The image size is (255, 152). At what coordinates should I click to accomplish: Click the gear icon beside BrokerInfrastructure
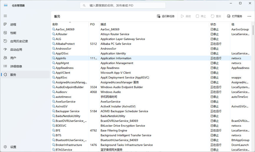tap(53, 145)
